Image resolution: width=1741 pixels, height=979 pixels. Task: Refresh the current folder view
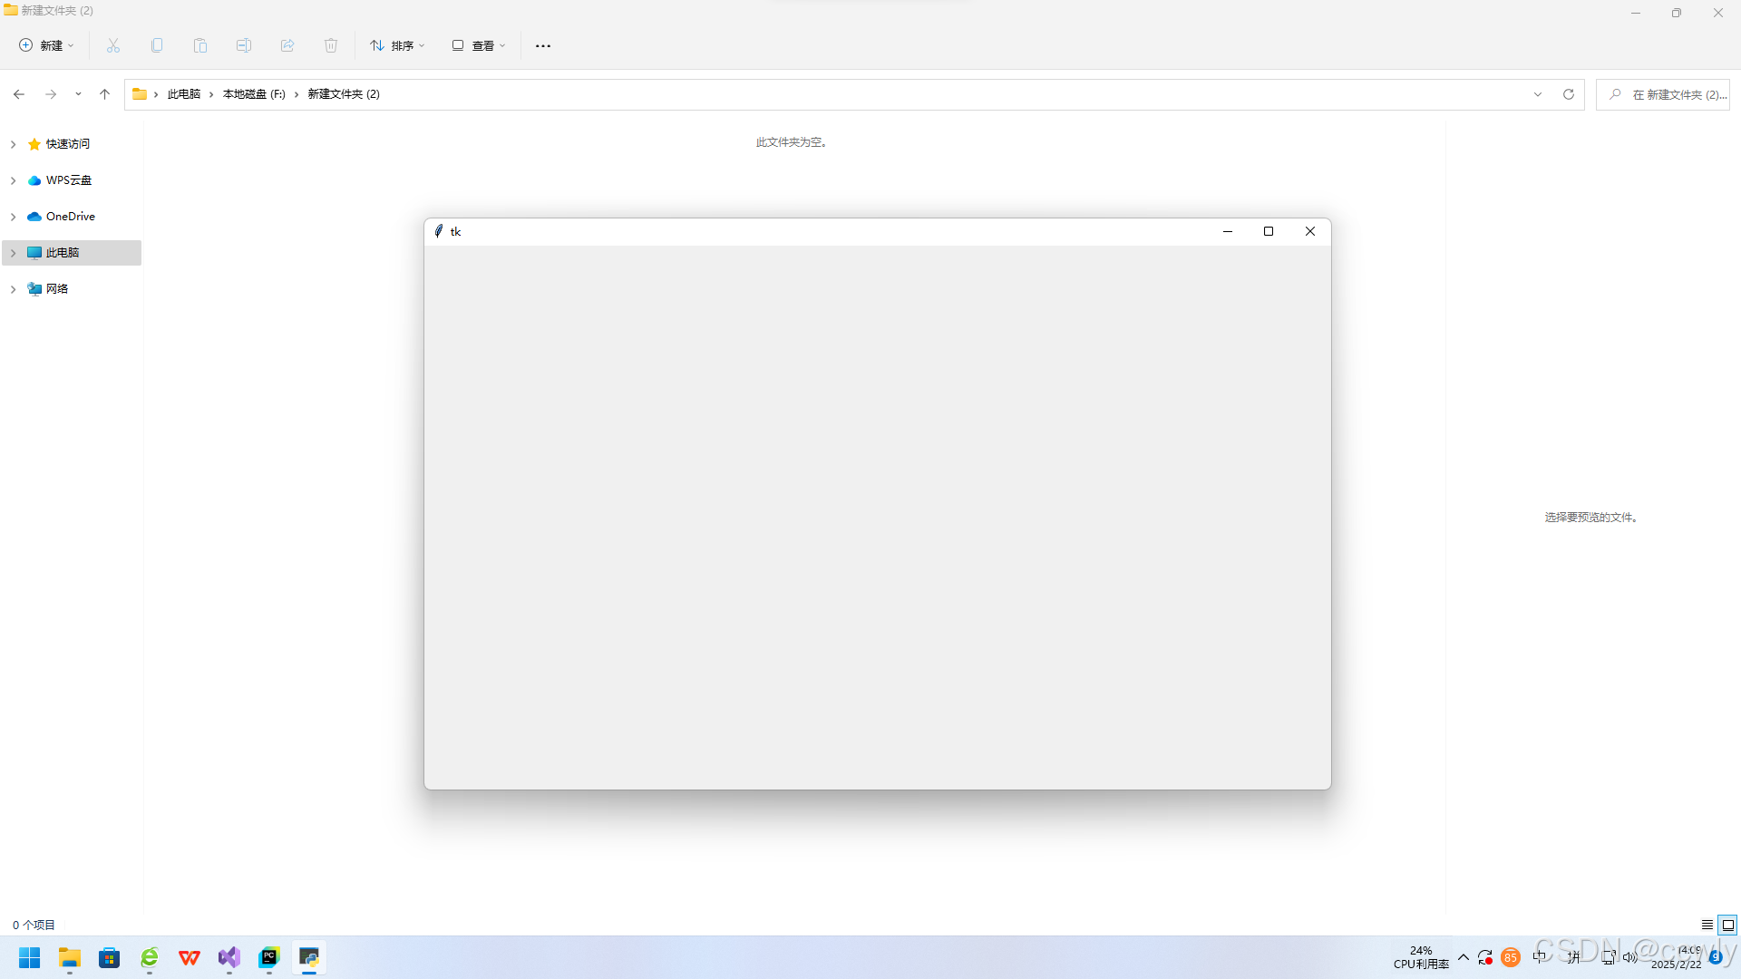(x=1569, y=94)
